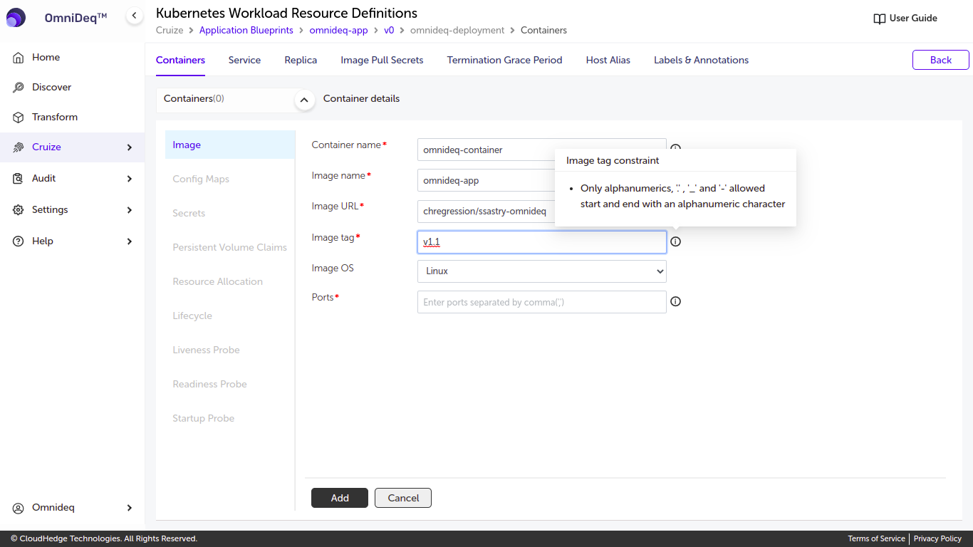
Task: Click the Add button
Action: pyautogui.click(x=340, y=498)
